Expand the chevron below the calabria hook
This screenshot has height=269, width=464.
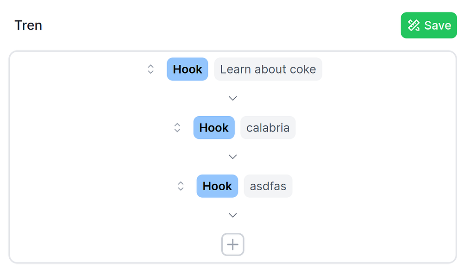[x=233, y=156]
